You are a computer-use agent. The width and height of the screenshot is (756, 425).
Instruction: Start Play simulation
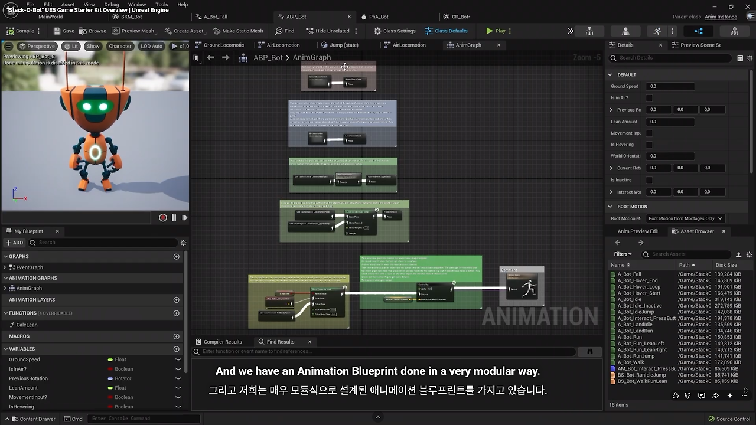(496, 31)
